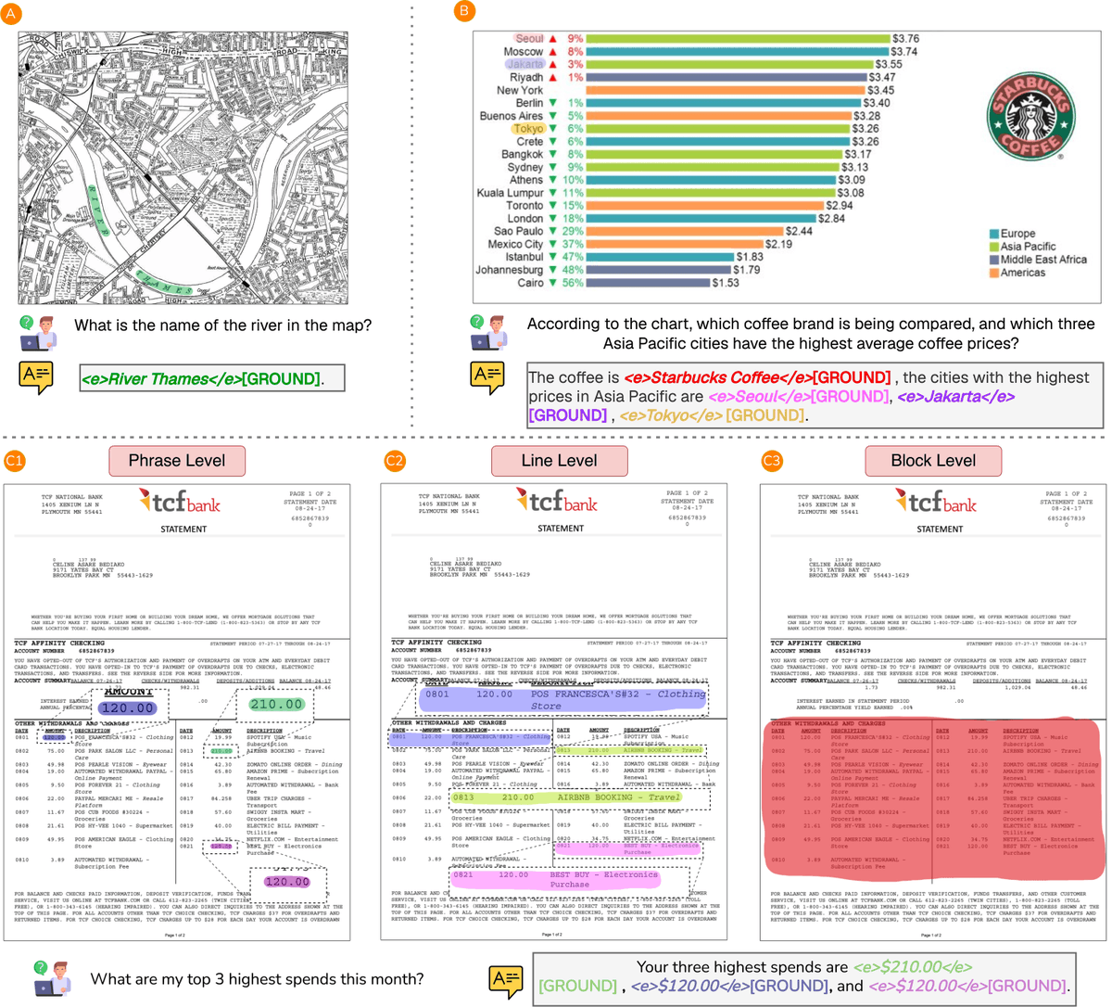Click the answer icon beside the Starbucks Coffee reply
Screen dimensions: 1112x1007
[x=487, y=378]
